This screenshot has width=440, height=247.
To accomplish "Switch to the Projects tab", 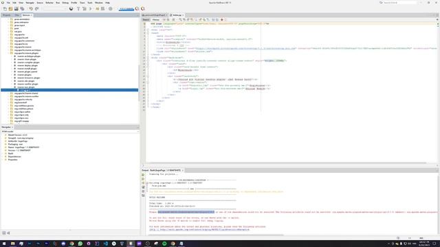I will point(6,15).
